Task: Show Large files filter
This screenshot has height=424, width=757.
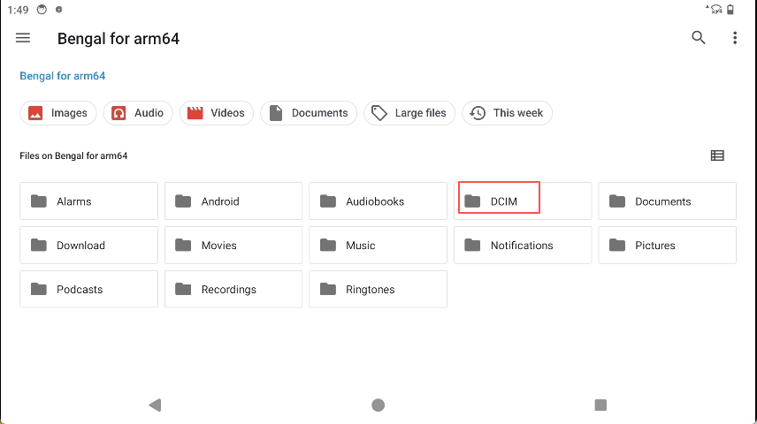Action: tap(409, 113)
